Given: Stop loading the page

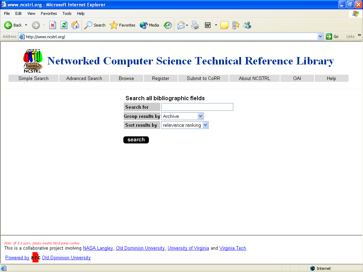Looking at the screenshot, I should (53, 25).
